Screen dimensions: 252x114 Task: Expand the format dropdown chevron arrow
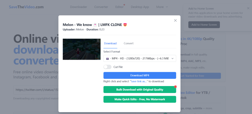[x=172, y=59]
